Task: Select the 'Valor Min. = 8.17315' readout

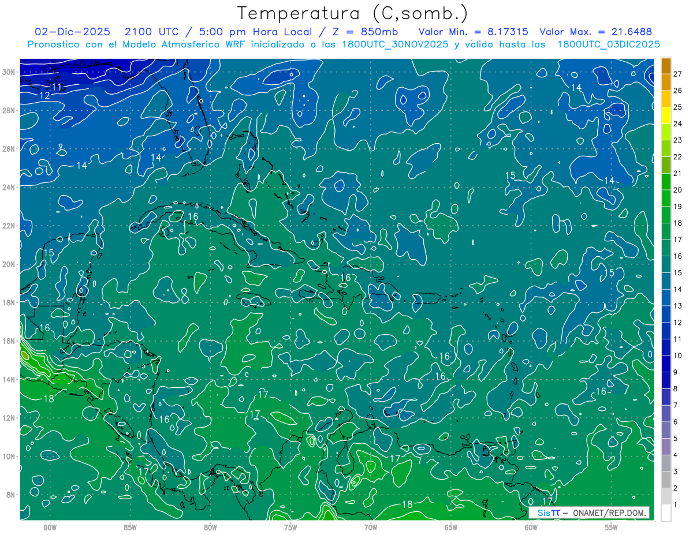Action: pos(474,32)
